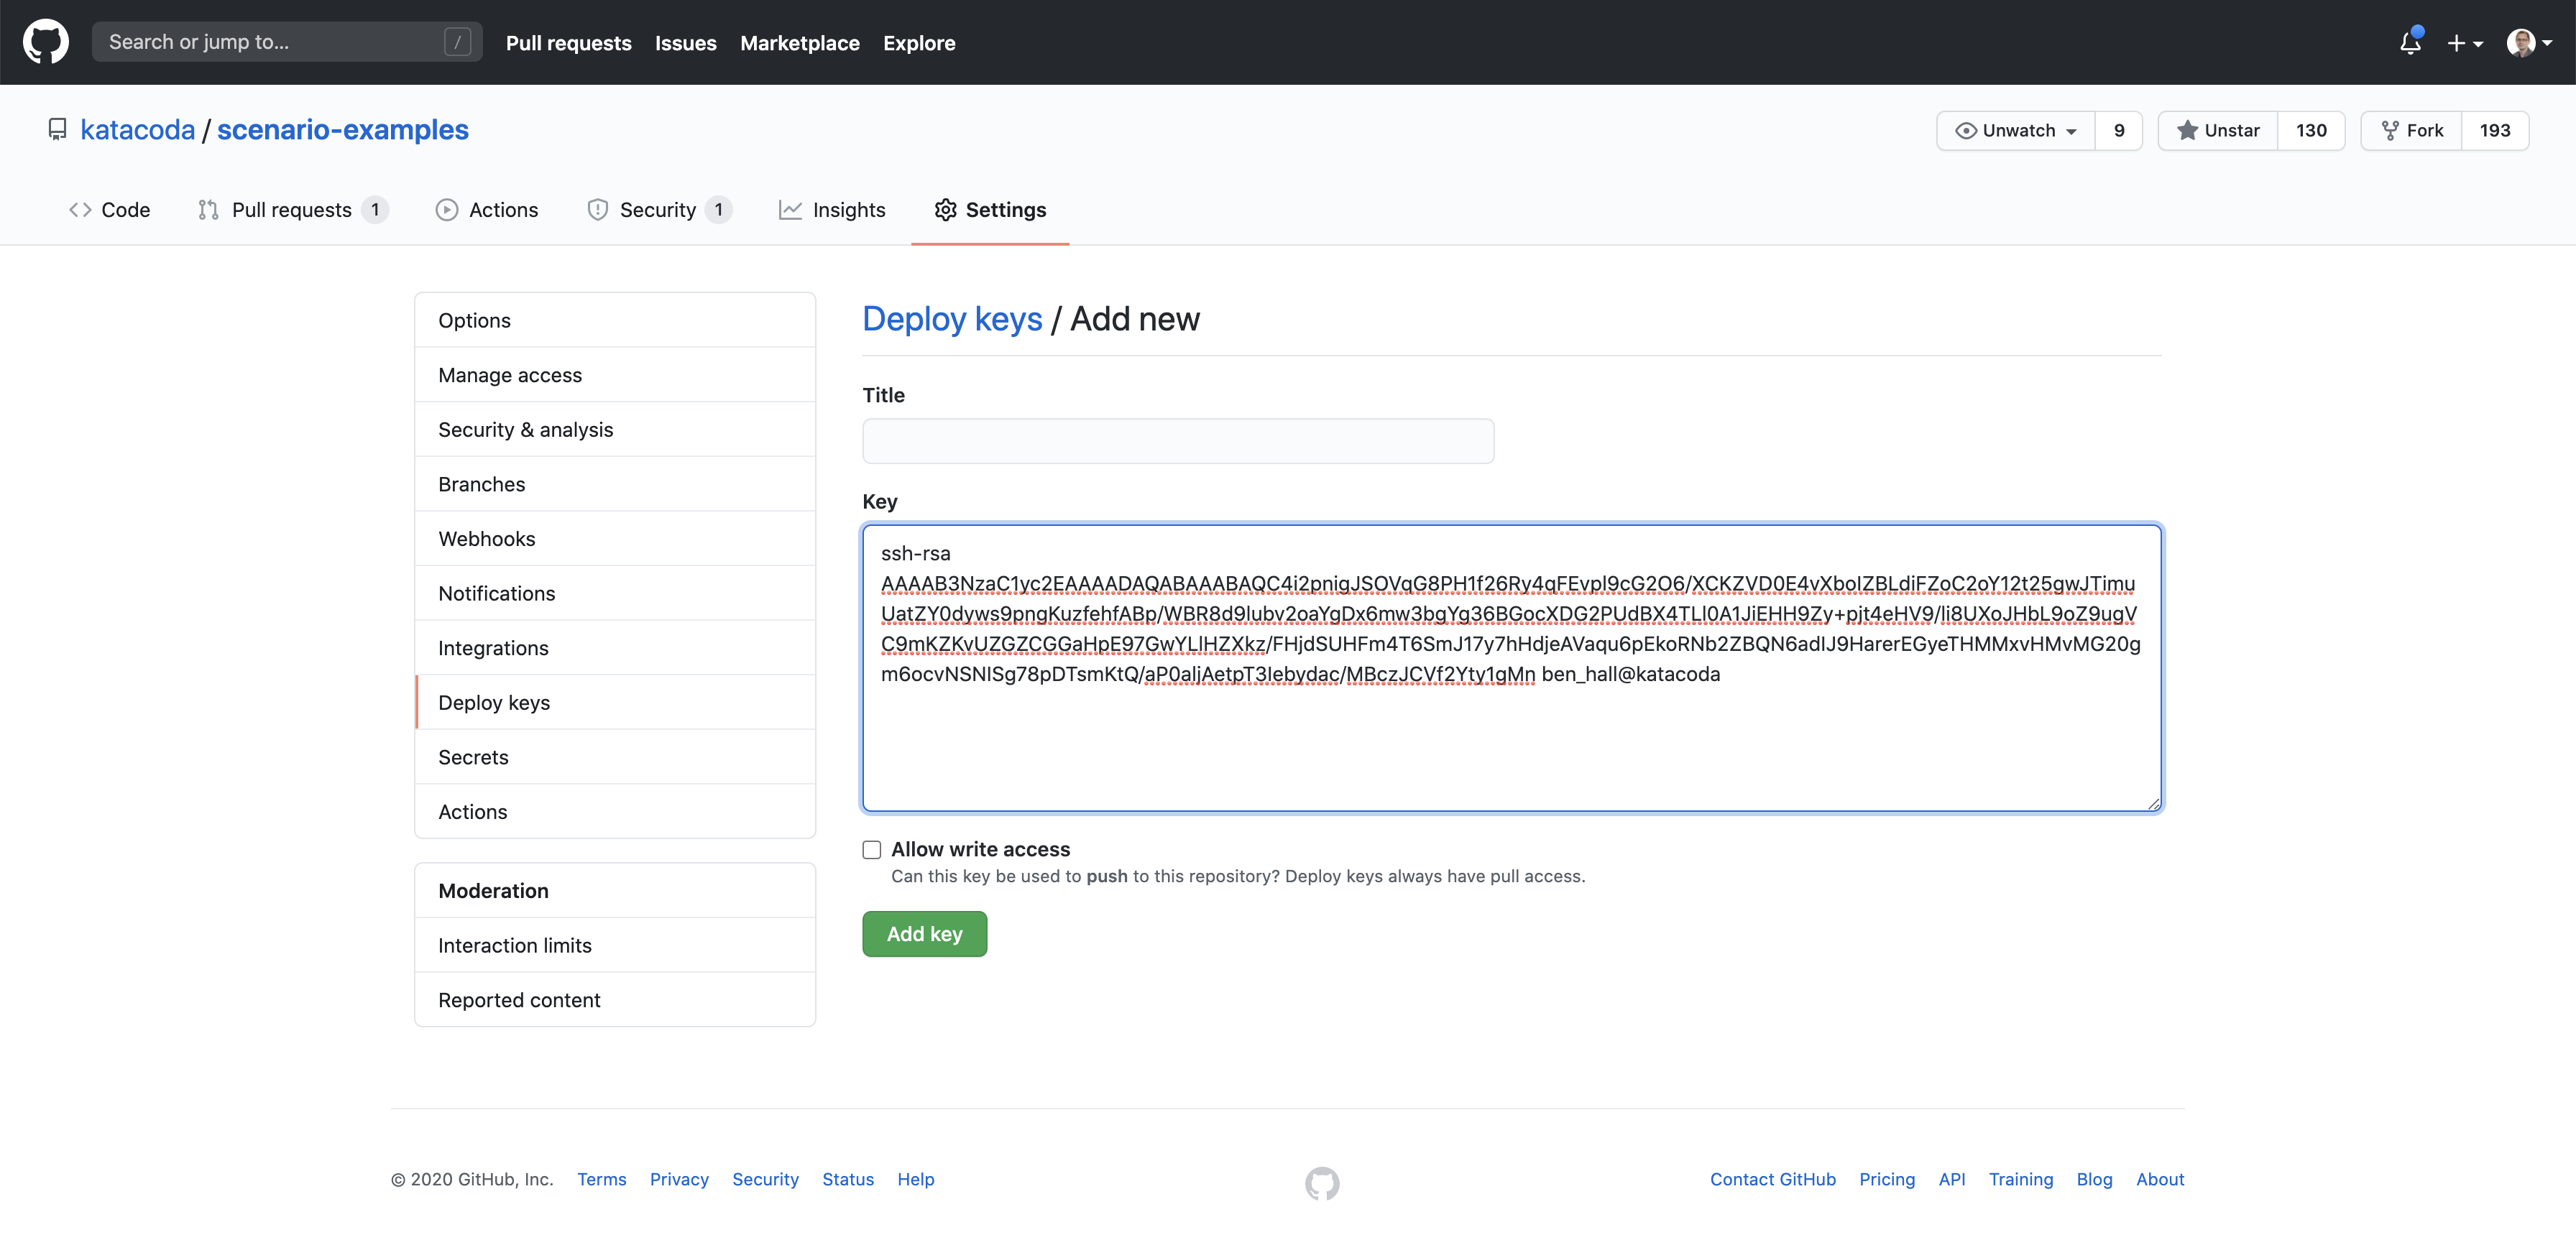Switch to the Actions repo tab
Screen dimensions: 2576x1240
487,210
